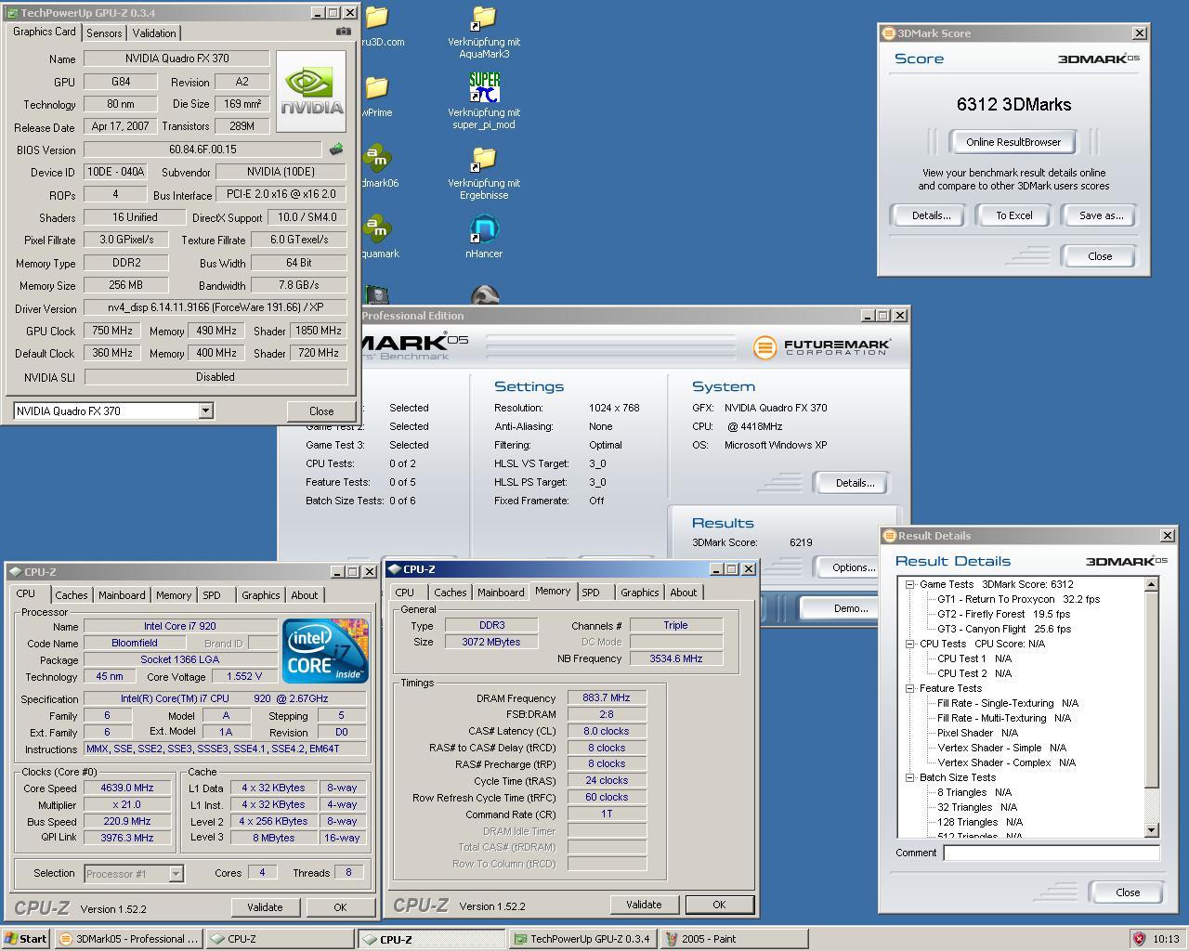
Task: Click the Online ResultBrowser button
Action: (1013, 142)
